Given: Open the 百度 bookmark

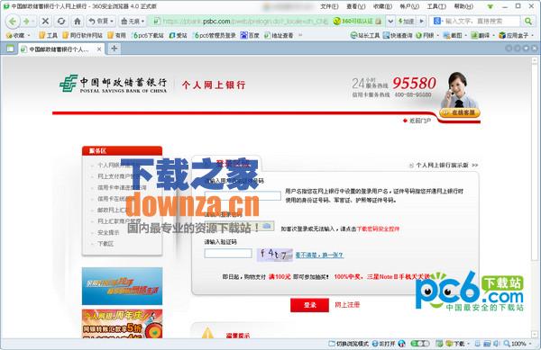Looking at the screenshot, I should coord(250,35).
